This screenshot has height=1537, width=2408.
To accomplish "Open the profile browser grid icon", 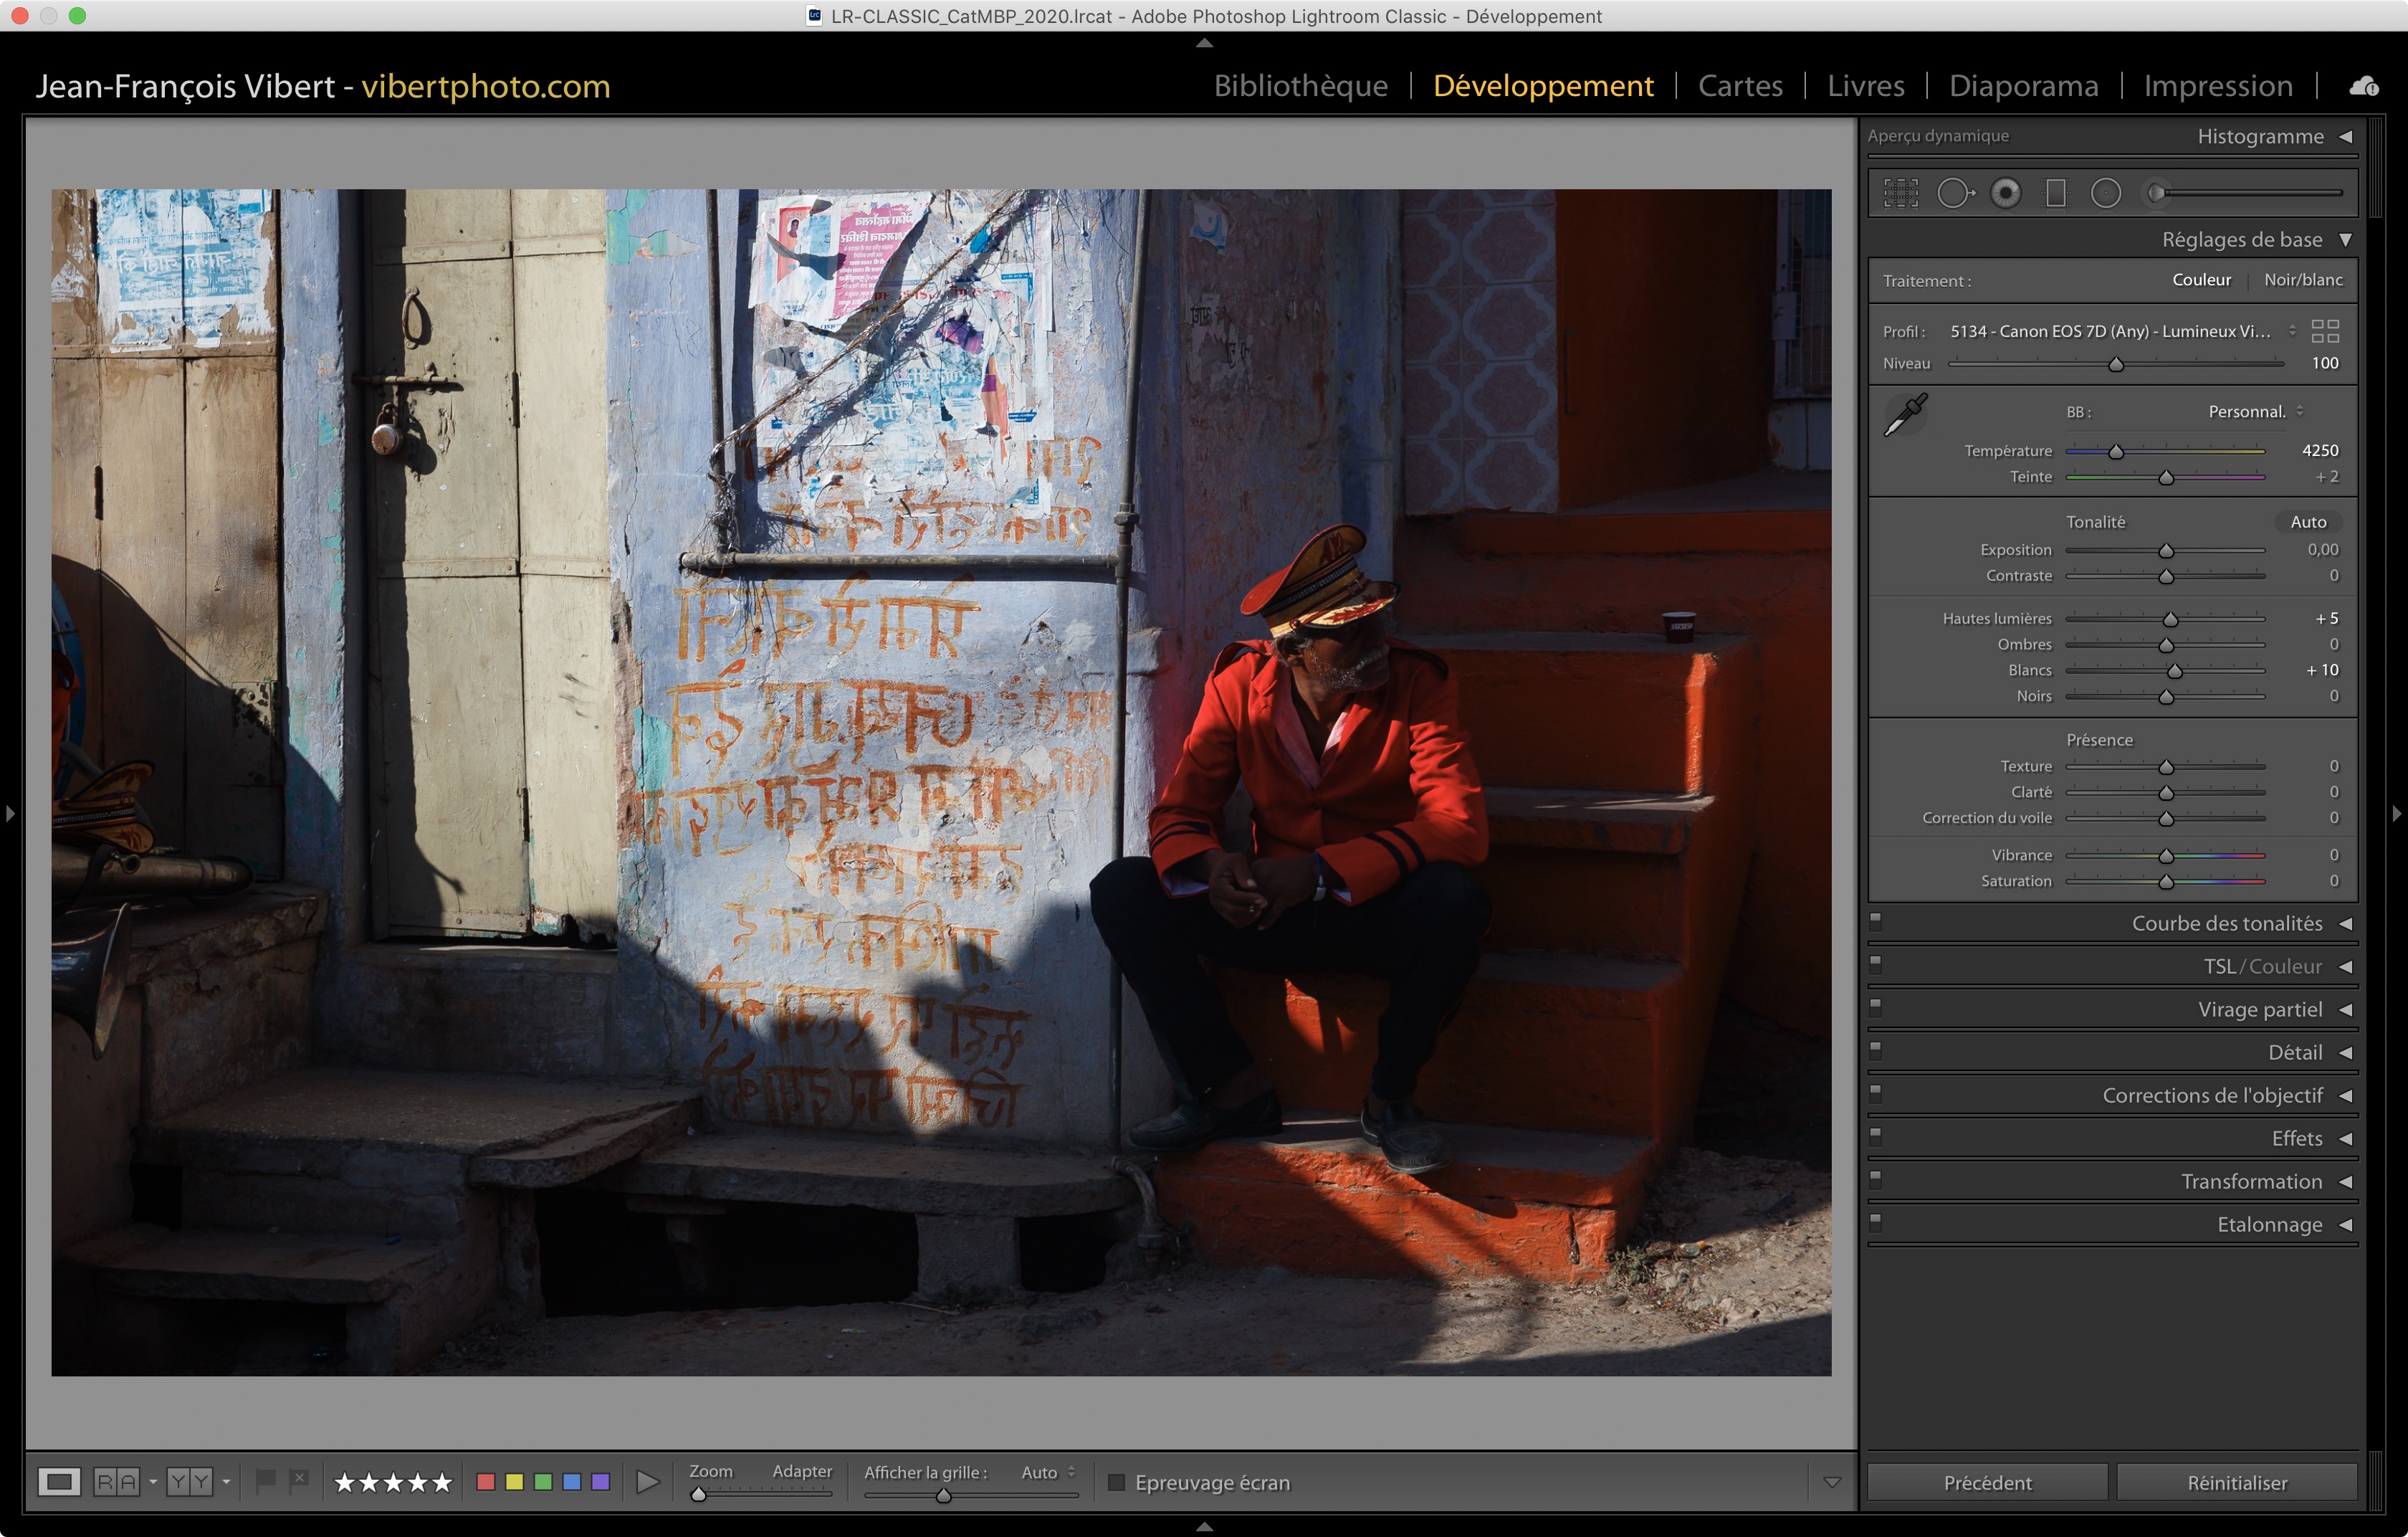I will coord(2325,331).
